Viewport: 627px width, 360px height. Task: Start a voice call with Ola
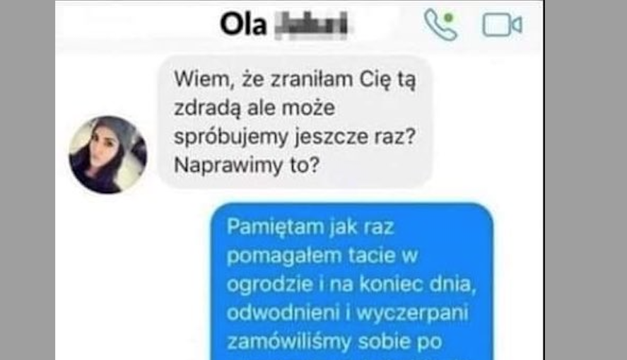point(440,25)
